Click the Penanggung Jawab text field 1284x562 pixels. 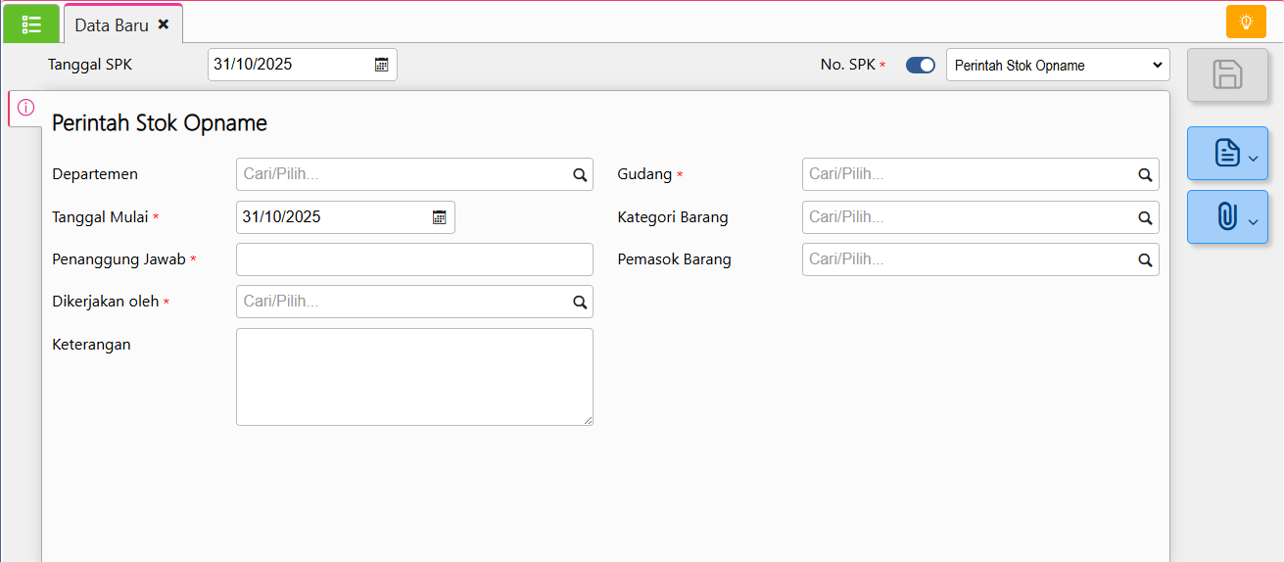(x=414, y=259)
